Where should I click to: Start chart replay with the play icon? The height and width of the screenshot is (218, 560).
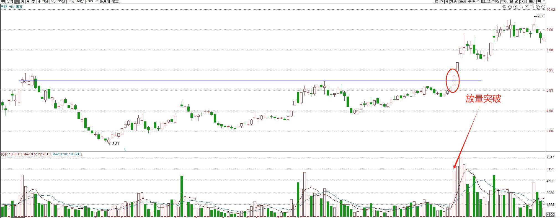point(515,7)
